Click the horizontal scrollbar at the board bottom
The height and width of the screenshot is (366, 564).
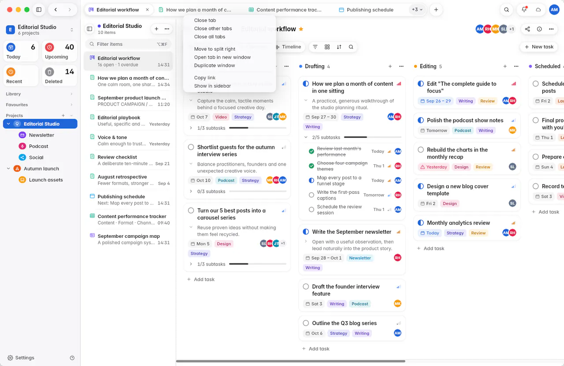[x=290, y=361]
